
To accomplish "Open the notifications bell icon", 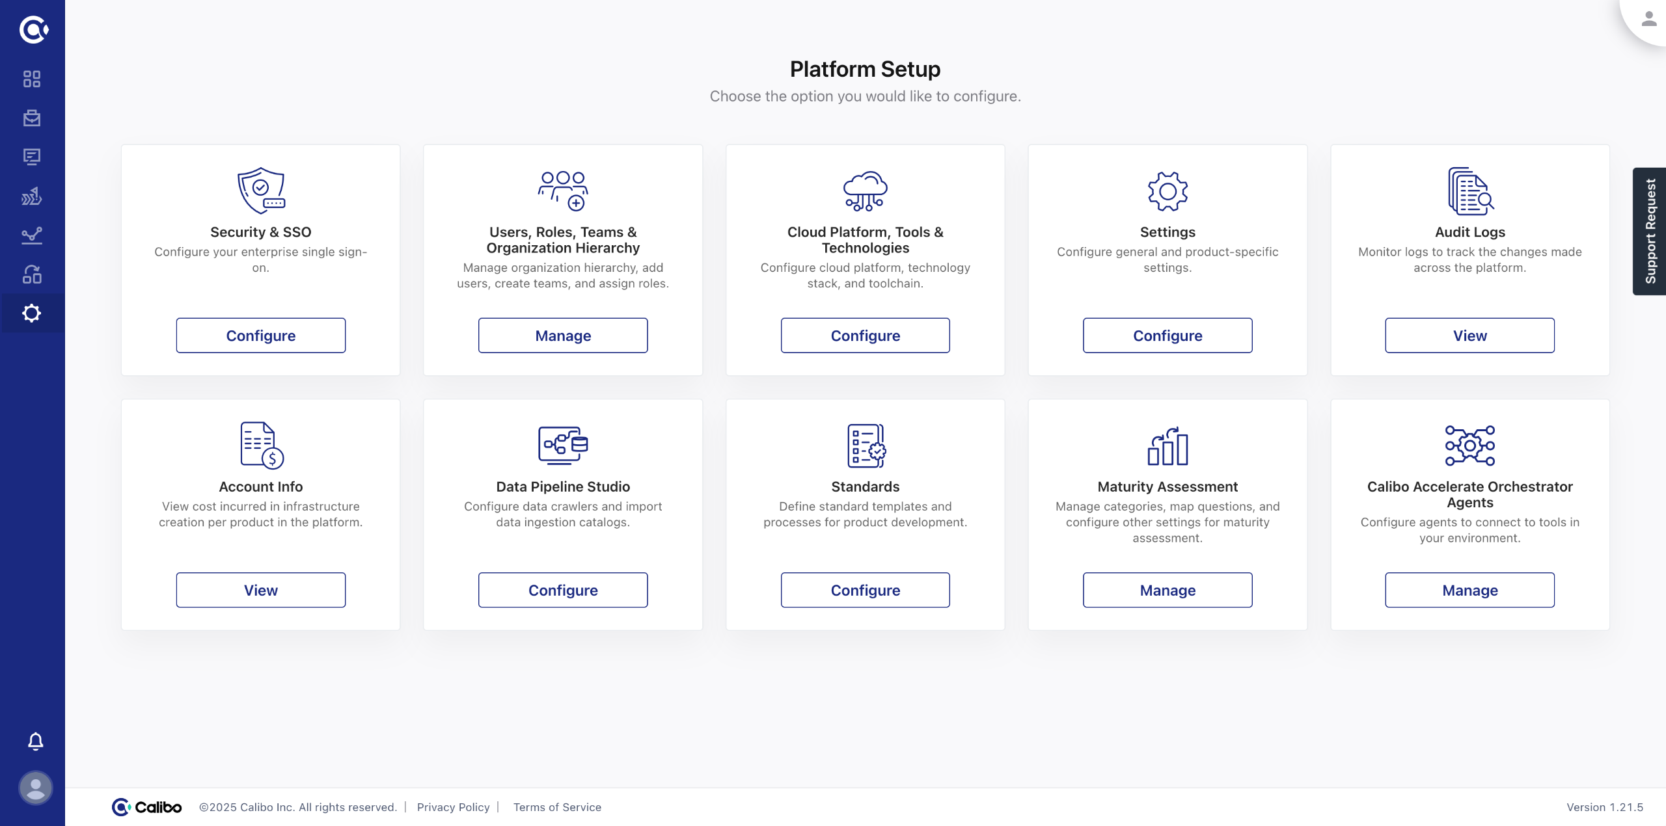I will point(36,741).
